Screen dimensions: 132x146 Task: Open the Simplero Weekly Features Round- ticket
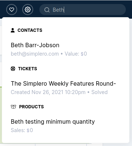pos(63,83)
